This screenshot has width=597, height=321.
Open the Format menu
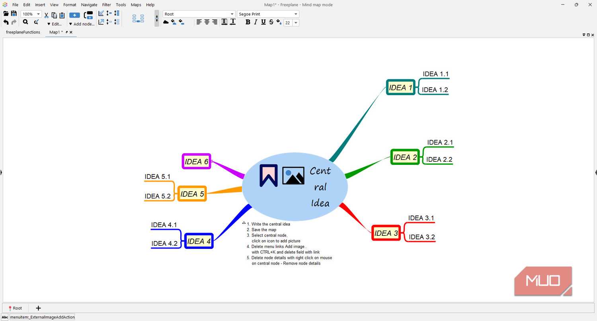[70, 5]
